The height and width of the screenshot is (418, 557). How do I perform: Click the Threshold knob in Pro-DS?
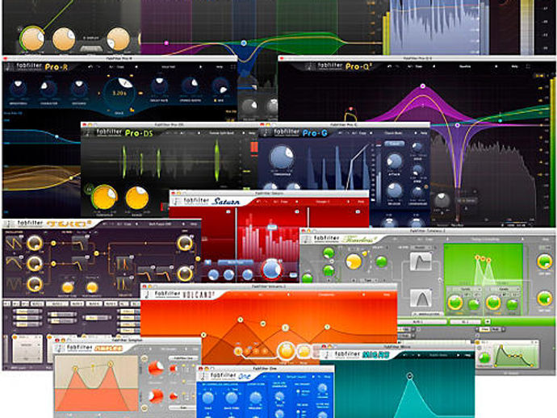(105, 198)
